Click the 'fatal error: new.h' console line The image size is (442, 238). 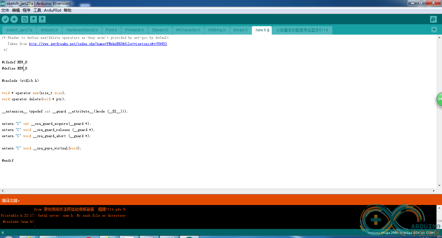click(63, 215)
